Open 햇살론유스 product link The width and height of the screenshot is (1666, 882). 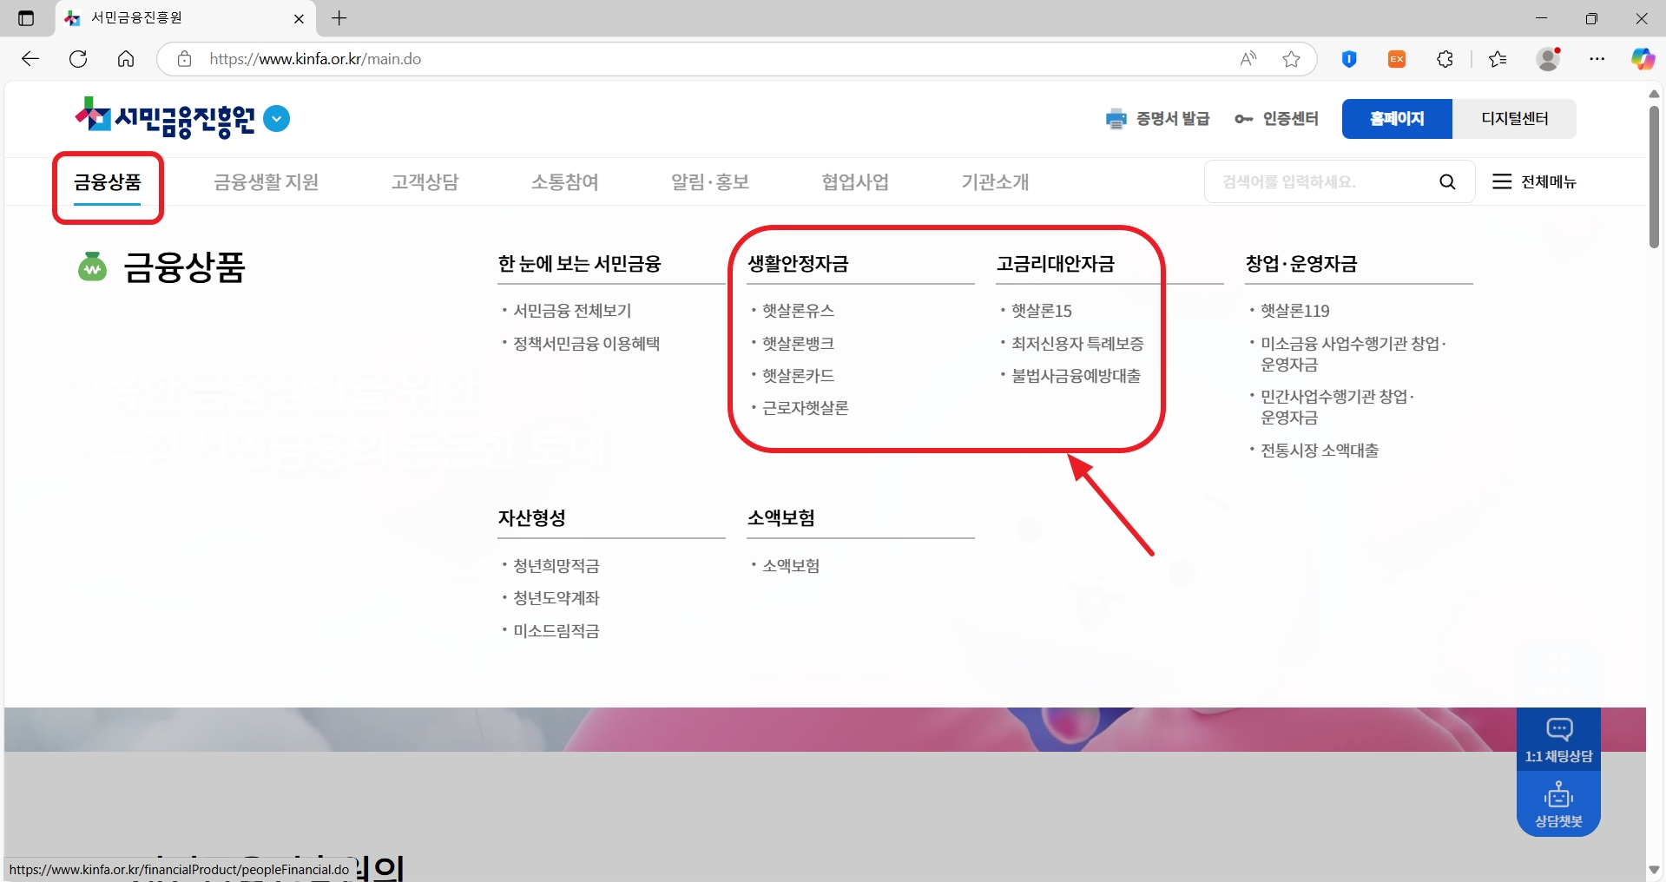tap(798, 311)
